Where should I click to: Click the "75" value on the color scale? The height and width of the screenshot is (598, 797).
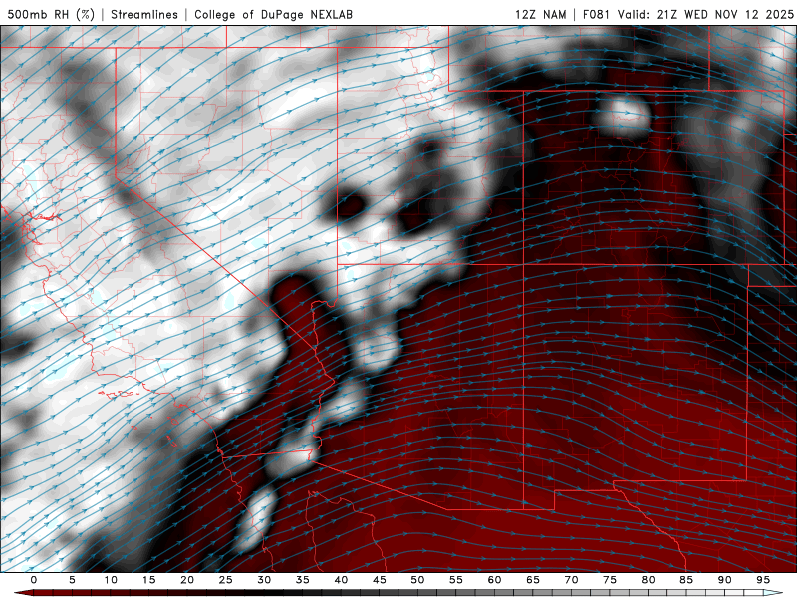coord(610,580)
